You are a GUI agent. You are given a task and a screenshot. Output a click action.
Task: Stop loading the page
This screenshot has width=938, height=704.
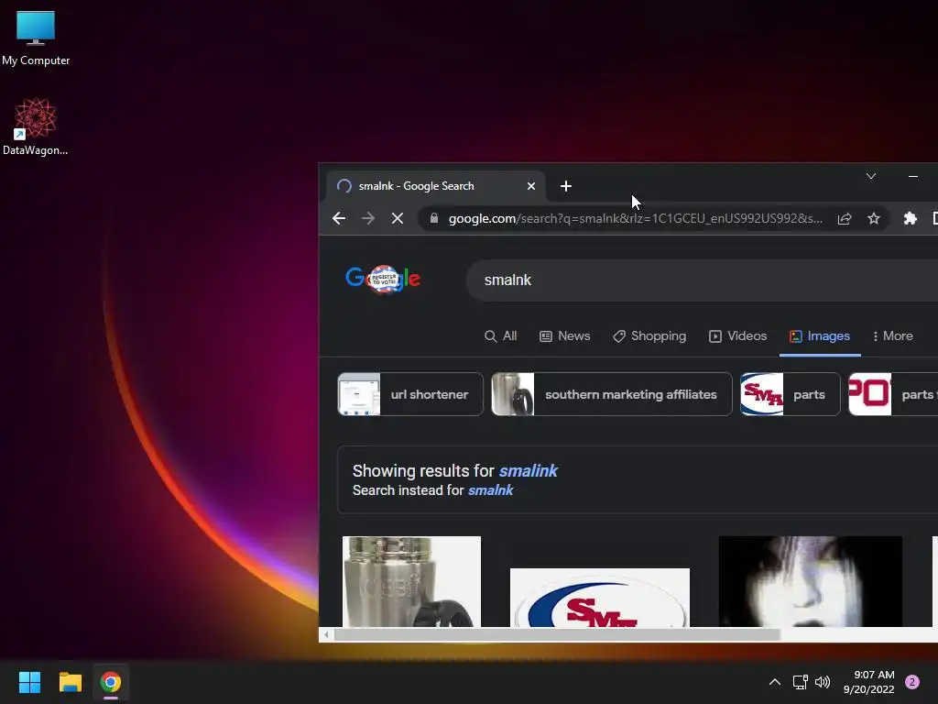click(x=398, y=218)
